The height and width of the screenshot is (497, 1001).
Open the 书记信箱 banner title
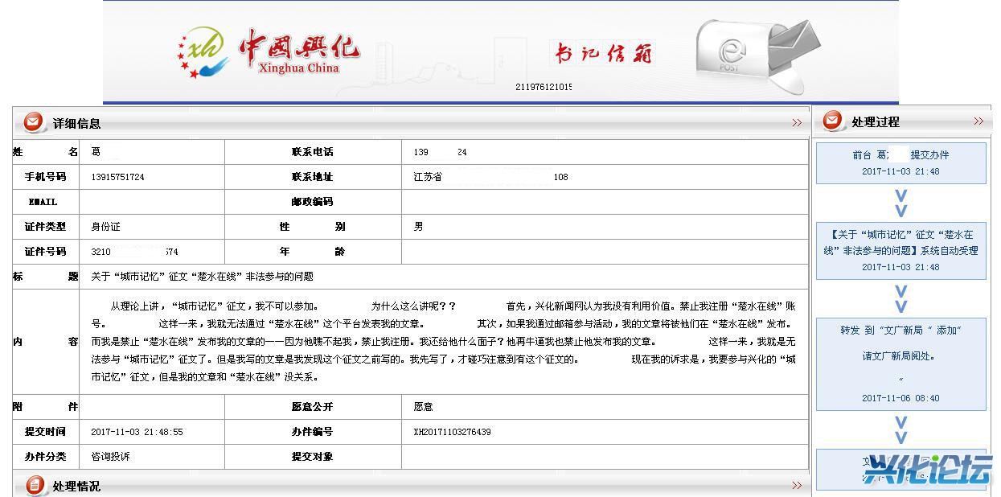coord(602,54)
